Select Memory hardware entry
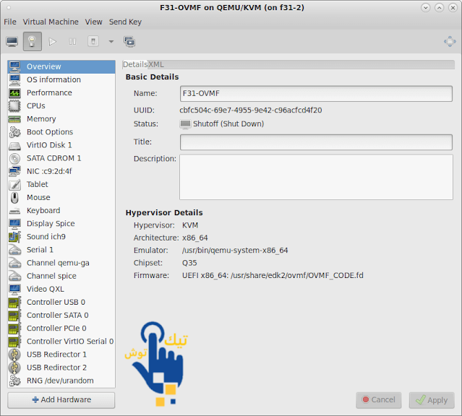This screenshot has width=462, height=416. pos(61,119)
